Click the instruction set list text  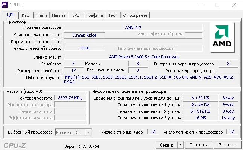(x=151, y=79)
